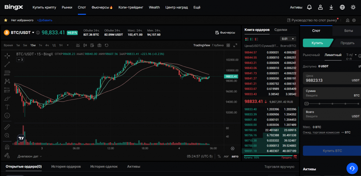
Task: Click the Продать button
Action: 347,43
